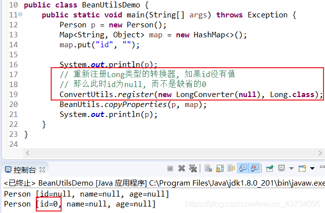Image resolution: width=325 pixels, height=213 pixels.
Task: Toggle show console when standard output changes
Action: pos(243,168)
